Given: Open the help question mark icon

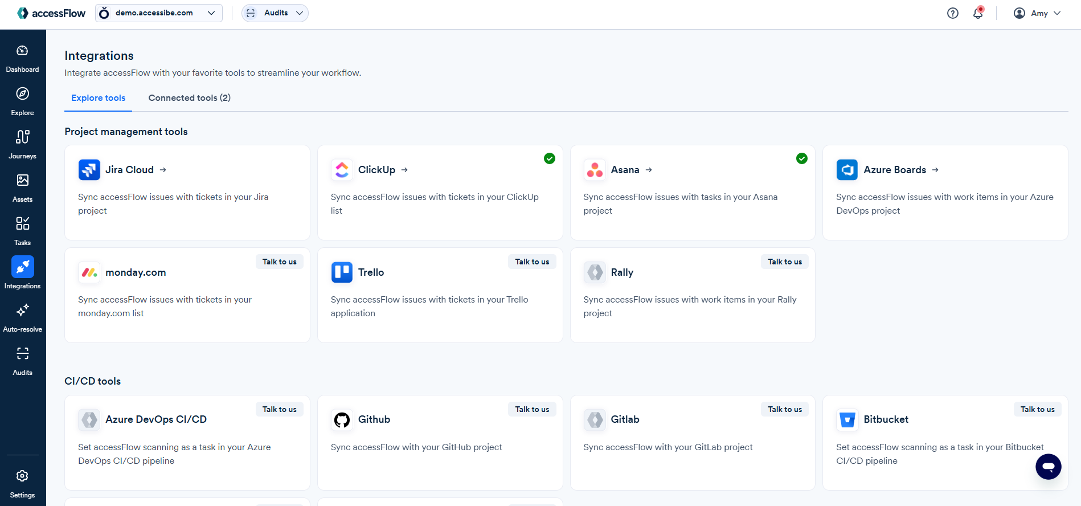Looking at the screenshot, I should [953, 13].
